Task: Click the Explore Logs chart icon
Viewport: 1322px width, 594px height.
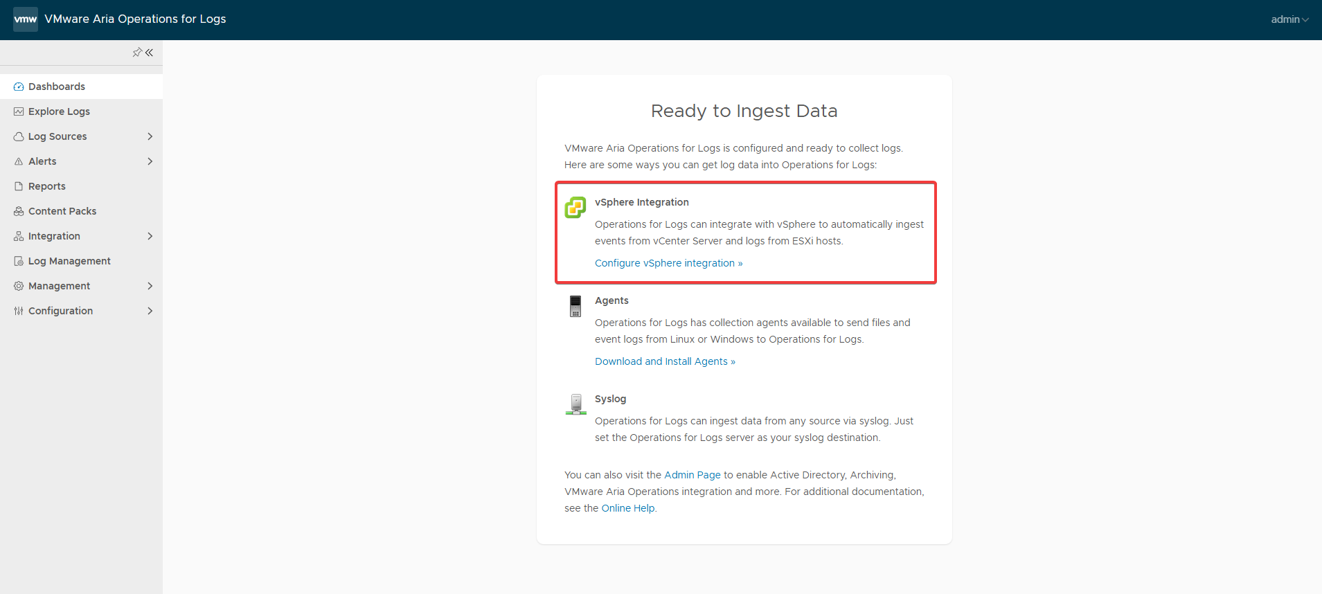Action: [19, 111]
